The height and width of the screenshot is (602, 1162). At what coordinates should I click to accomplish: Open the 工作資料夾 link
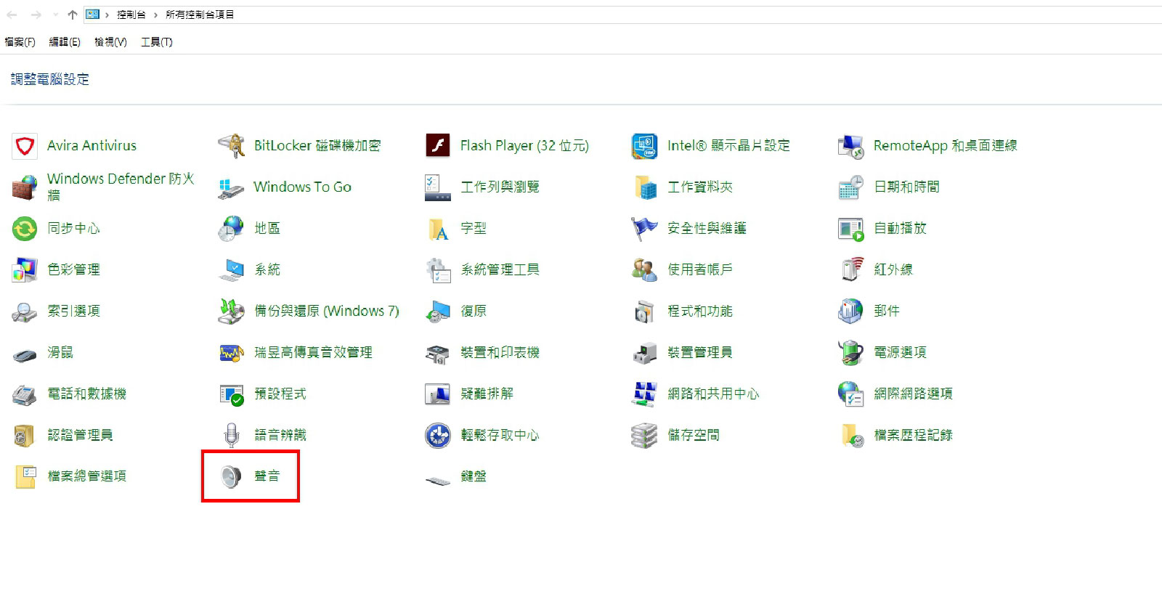pos(700,187)
